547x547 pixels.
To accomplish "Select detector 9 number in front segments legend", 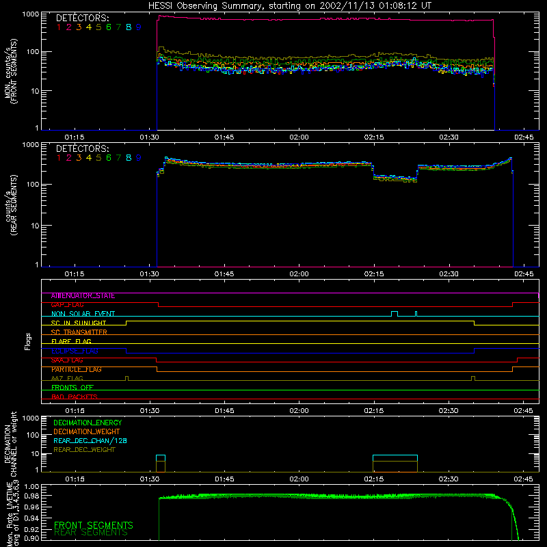I will pos(139,27).
